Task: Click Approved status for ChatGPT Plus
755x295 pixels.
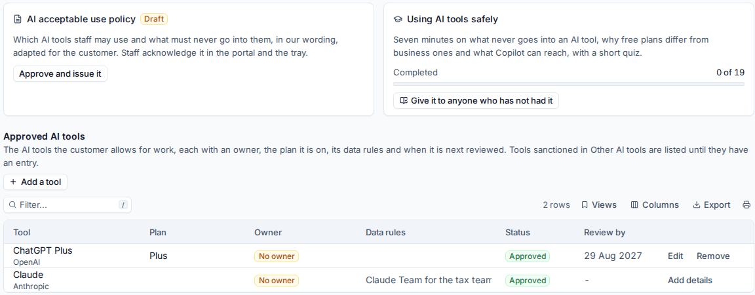Action: pyautogui.click(x=527, y=256)
